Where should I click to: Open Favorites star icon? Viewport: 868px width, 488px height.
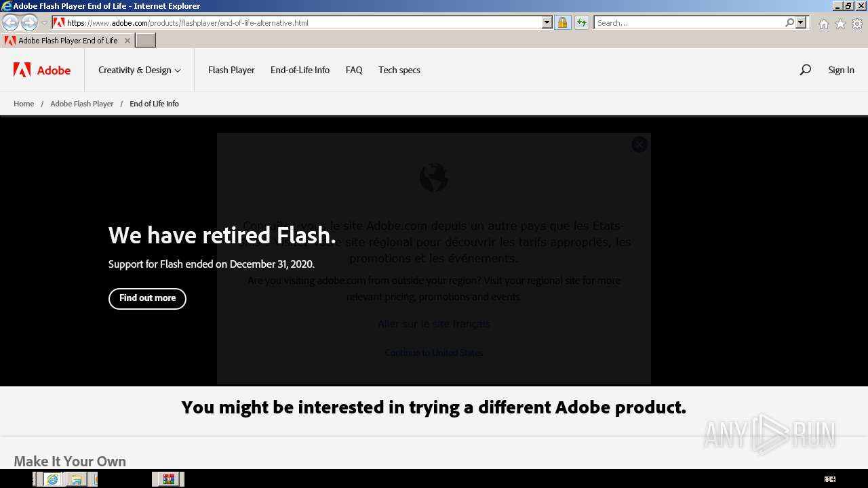(x=840, y=24)
